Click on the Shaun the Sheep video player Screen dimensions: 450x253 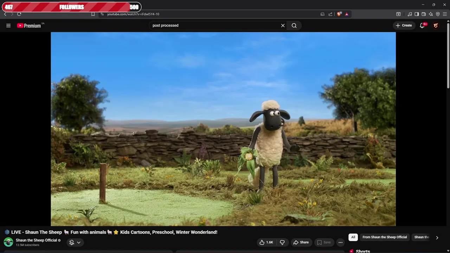pyautogui.click(x=223, y=129)
